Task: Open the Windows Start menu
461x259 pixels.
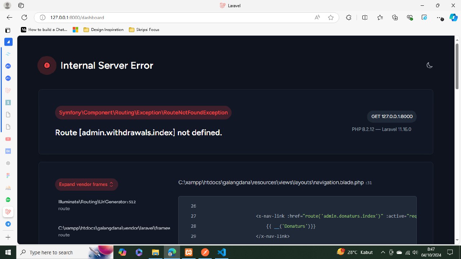Action: (x=8, y=252)
